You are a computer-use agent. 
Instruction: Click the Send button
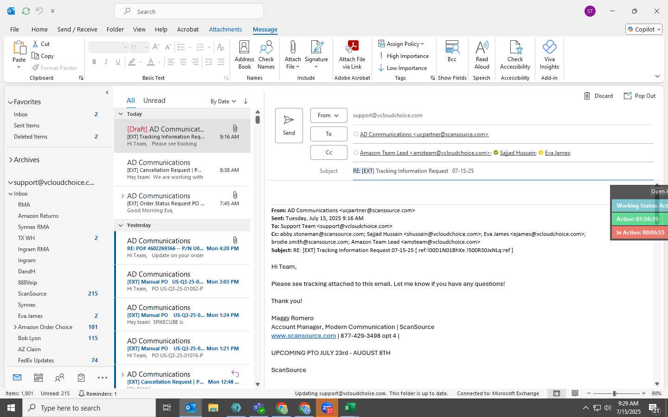pos(289,126)
